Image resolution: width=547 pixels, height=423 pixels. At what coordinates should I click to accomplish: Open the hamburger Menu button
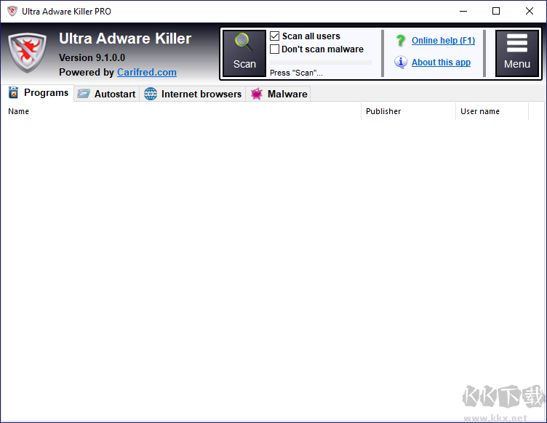(x=516, y=53)
